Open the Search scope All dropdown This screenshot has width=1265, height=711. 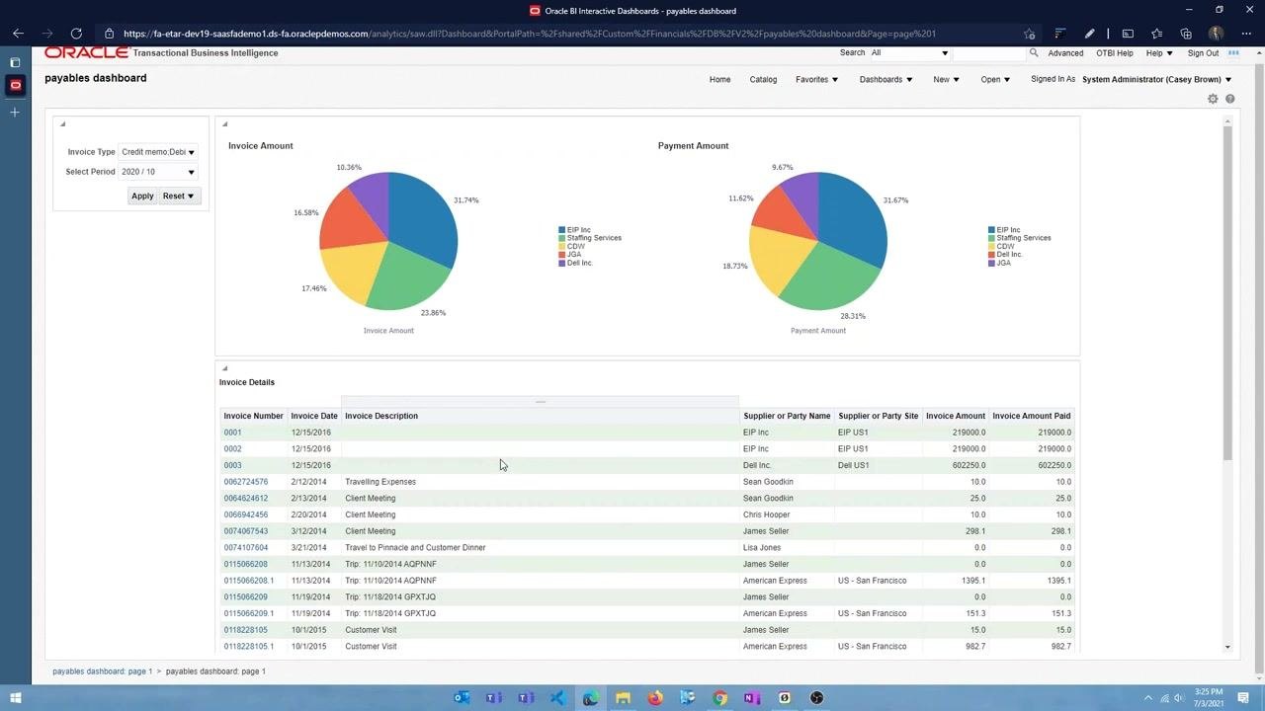(x=909, y=52)
